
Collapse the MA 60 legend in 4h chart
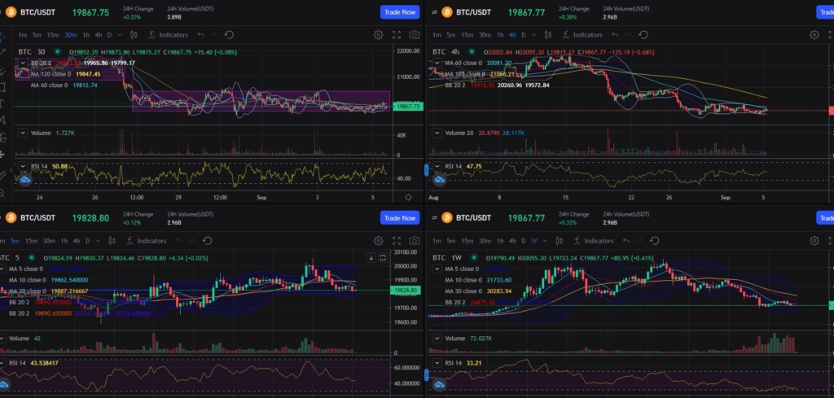[x=437, y=63]
